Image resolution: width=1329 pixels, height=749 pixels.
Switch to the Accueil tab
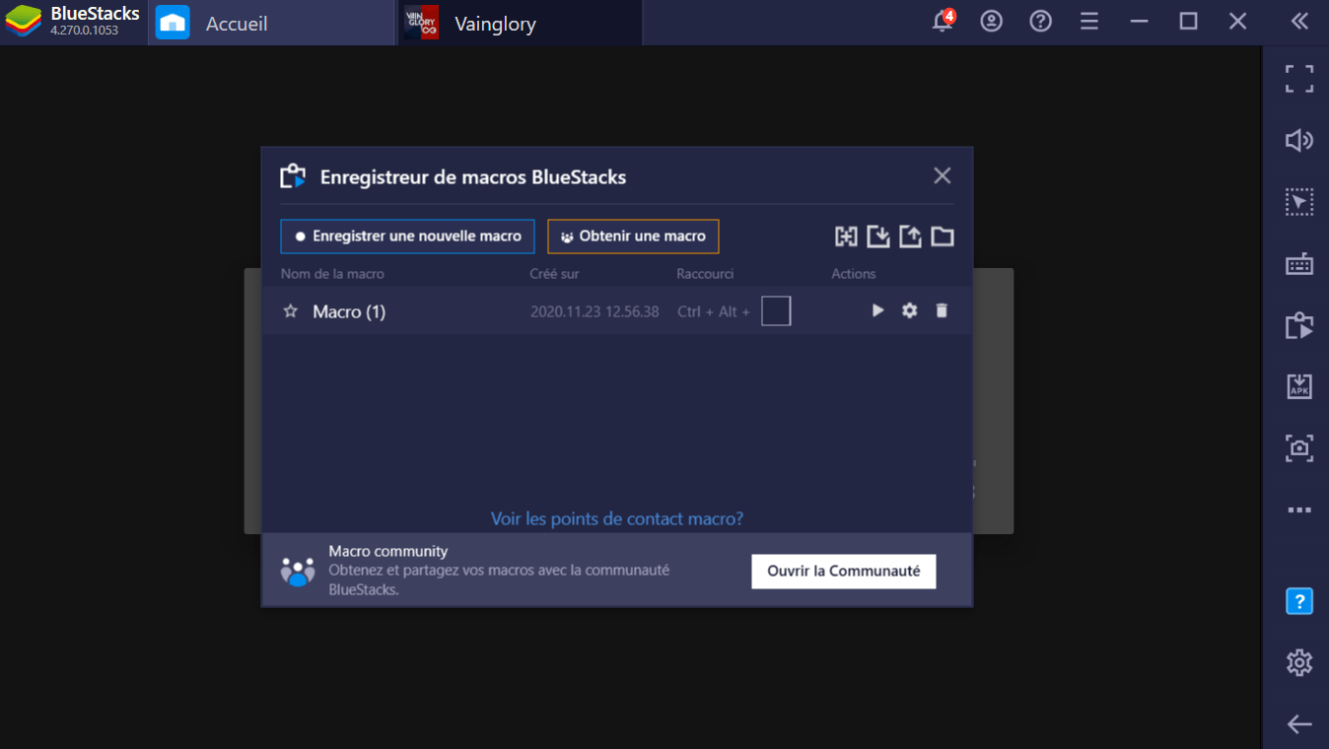tap(272, 23)
